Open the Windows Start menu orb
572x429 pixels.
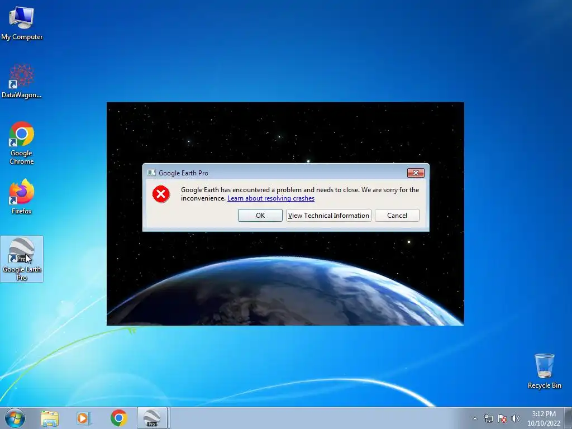pos(15,418)
